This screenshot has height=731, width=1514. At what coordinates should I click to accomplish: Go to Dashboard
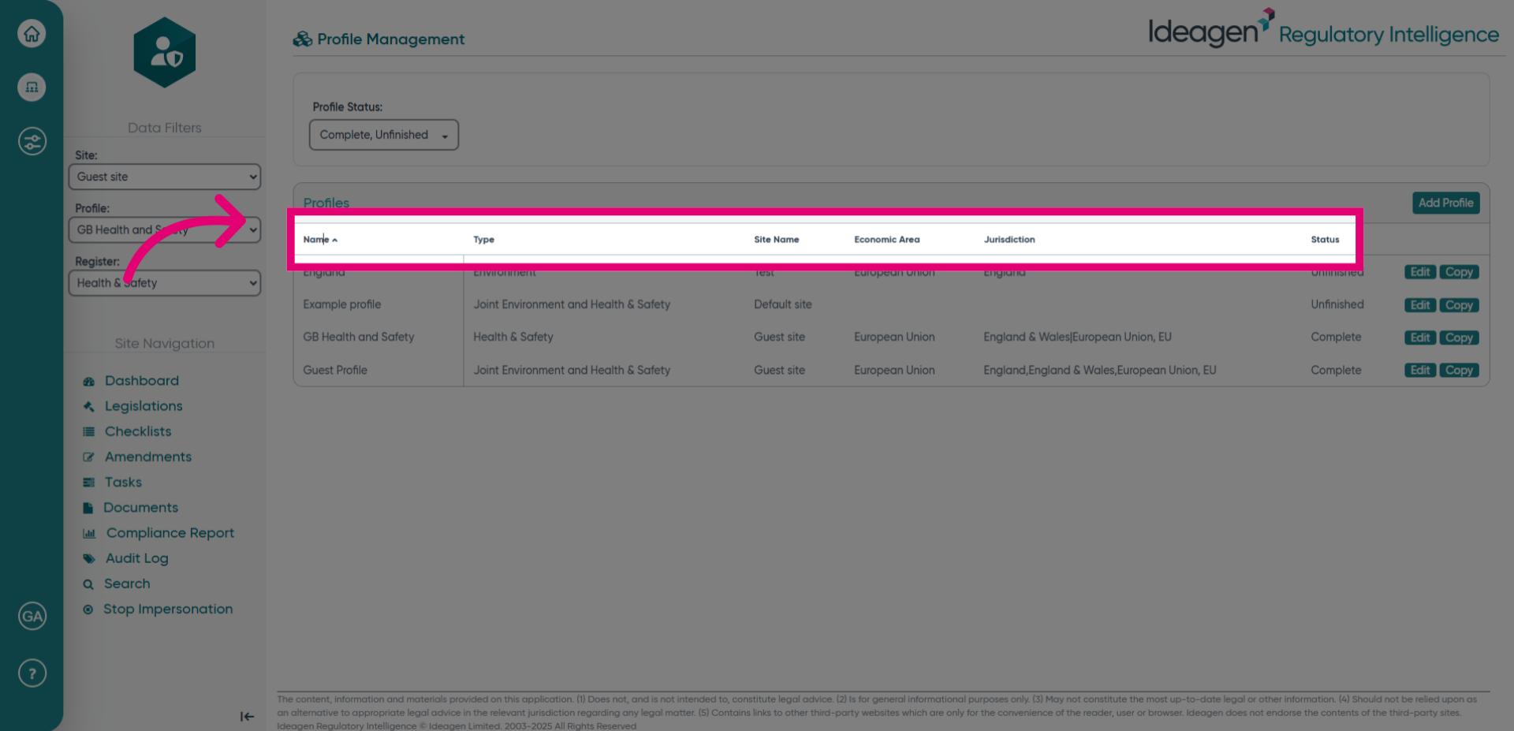142,381
